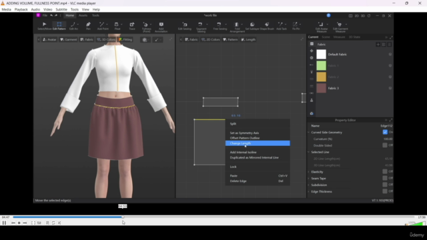Click the VLC seek progress bar

pyautogui.click(x=213, y=217)
